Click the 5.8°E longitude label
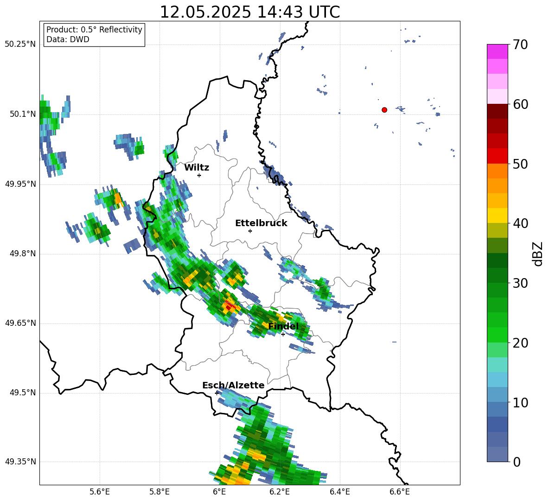 [160, 492]
